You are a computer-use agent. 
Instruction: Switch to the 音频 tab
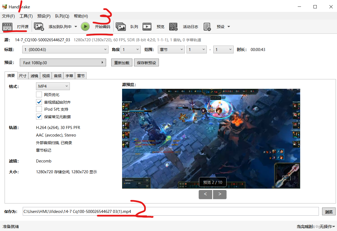point(58,76)
